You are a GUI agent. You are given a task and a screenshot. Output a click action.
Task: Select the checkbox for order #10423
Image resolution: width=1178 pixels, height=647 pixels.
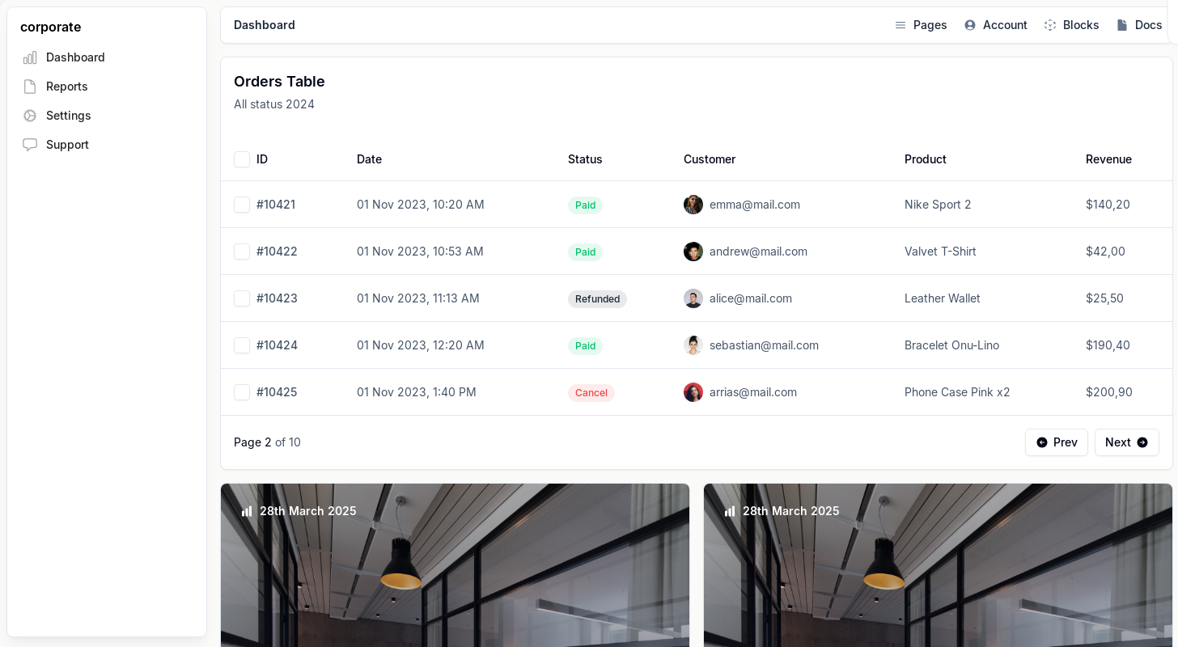[242, 298]
